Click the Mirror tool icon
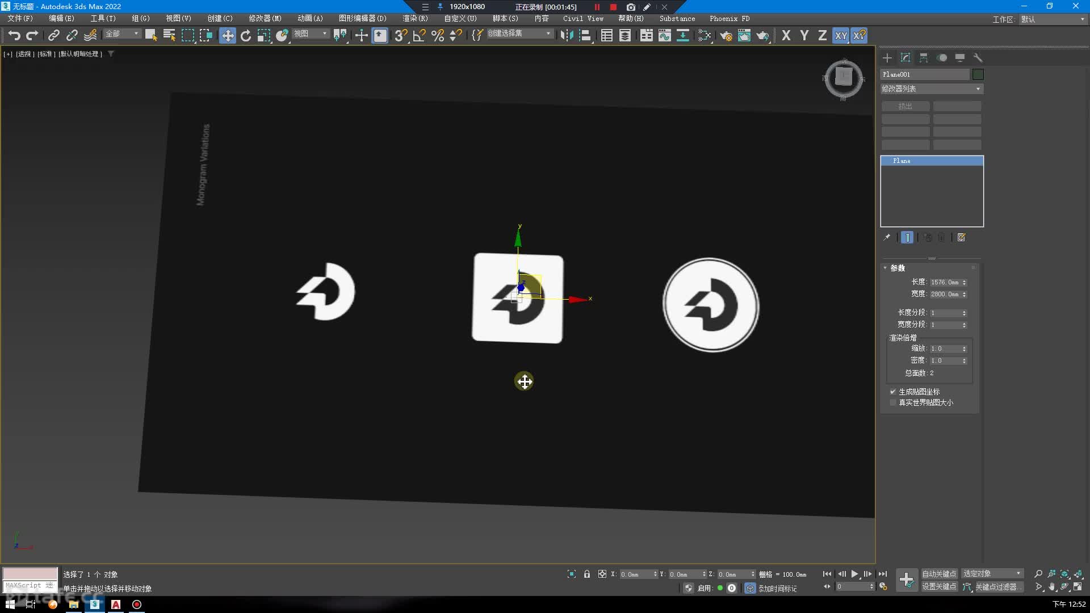This screenshot has height=613, width=1090. coord(567,35)
